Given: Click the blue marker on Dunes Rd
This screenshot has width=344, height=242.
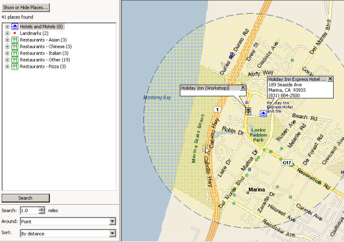Looking at the screenshot, I should [231, 54].
